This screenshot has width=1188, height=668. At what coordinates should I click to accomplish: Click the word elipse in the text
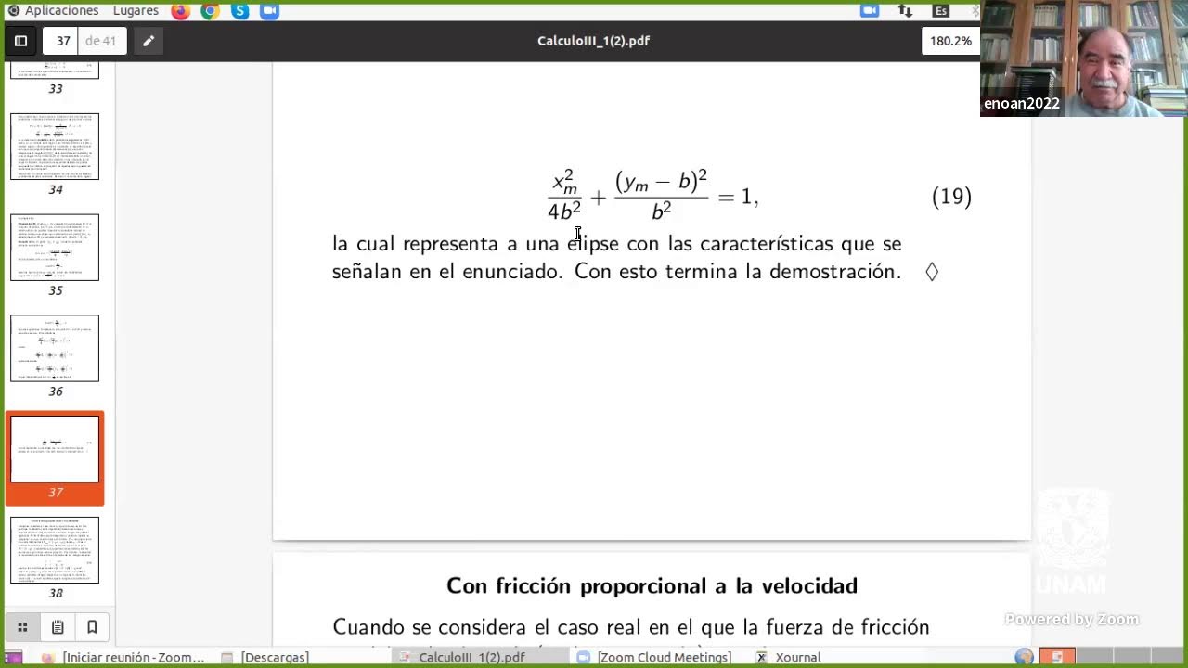(x=592, y=244)
